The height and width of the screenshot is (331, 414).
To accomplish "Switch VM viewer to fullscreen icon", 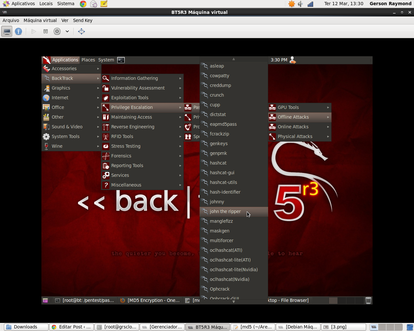I will click(x=82, y=31).
